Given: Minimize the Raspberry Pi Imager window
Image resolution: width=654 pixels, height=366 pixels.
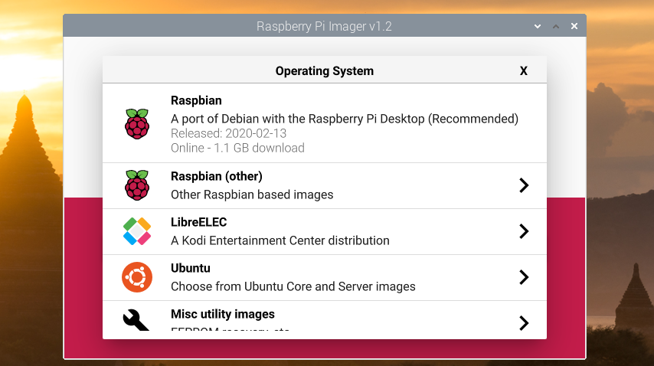Looking at the screenshot, I should [x=538, y=26].
